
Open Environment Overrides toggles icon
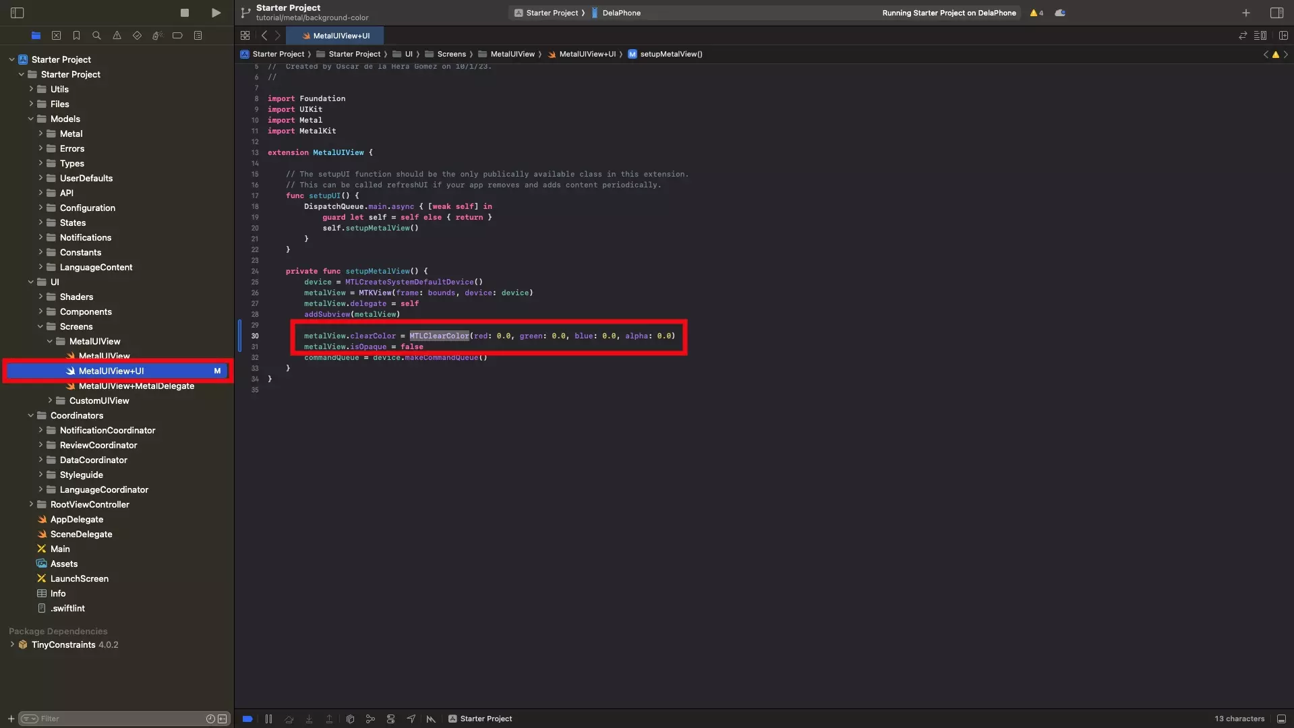click(390, 719)
